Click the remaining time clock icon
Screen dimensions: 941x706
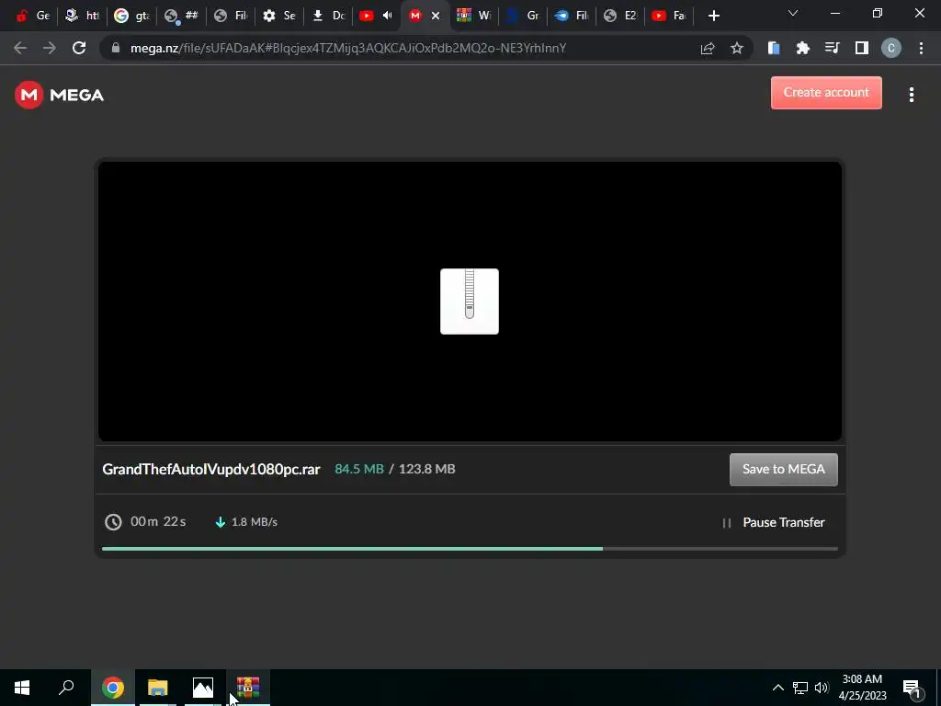[x=113, y=522]
